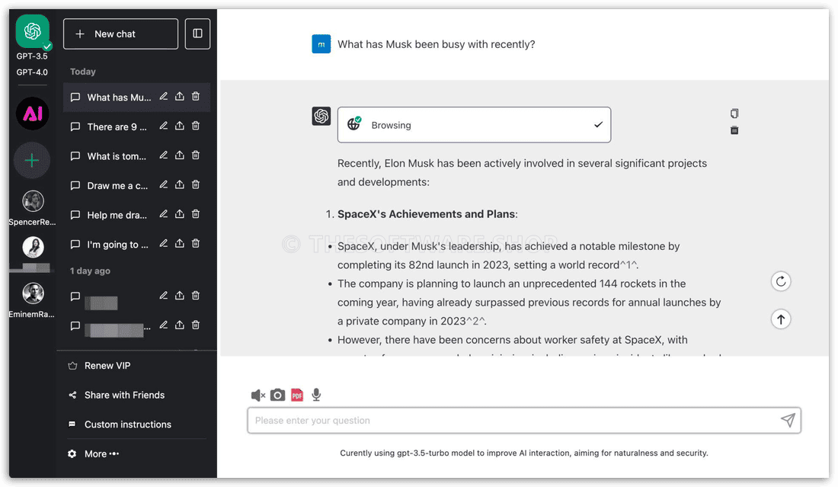Rename the 'I'm going to ...' chat
This screenshot has height=487, width=838.
[x=164, y=243]
